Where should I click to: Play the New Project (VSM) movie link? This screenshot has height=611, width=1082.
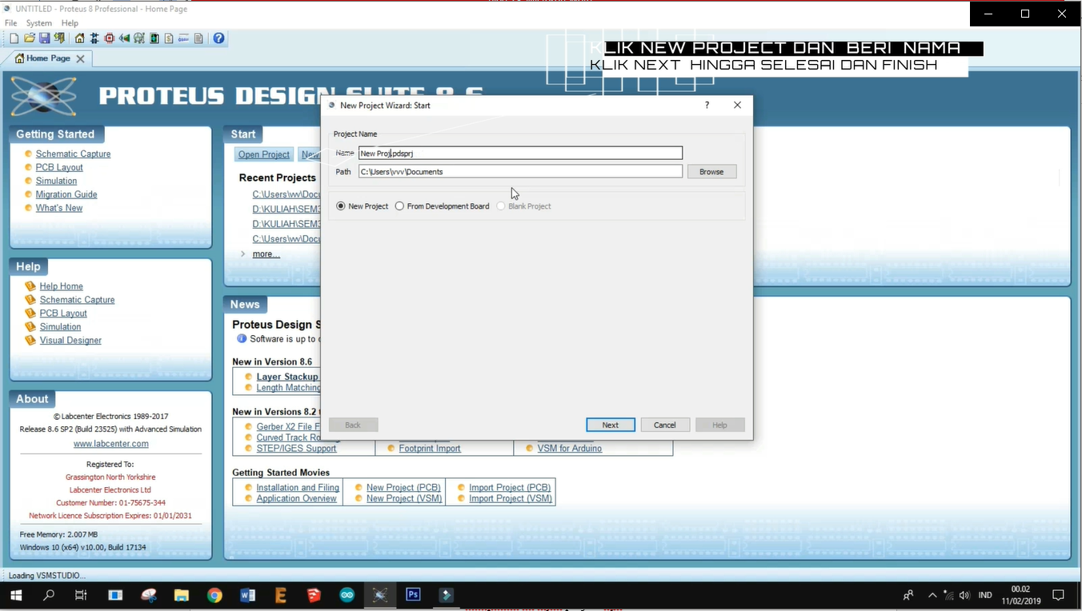(x=404, y=498)
